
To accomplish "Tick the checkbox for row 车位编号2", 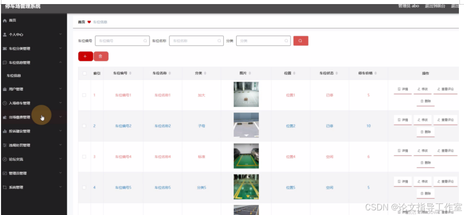I will [84, 126].
